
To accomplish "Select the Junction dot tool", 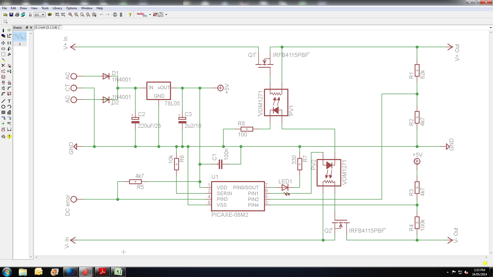I will coord(3,124).
